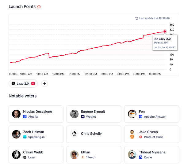The height and width of the screenshot is (165, 184).
Task: Select the Calum Webb name
Action: click(x=33, y=152)
